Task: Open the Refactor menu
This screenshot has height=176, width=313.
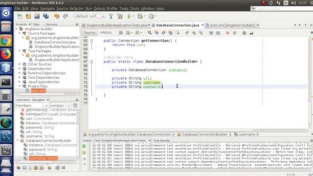Action: pyautogui.click(x=77, y=9)
